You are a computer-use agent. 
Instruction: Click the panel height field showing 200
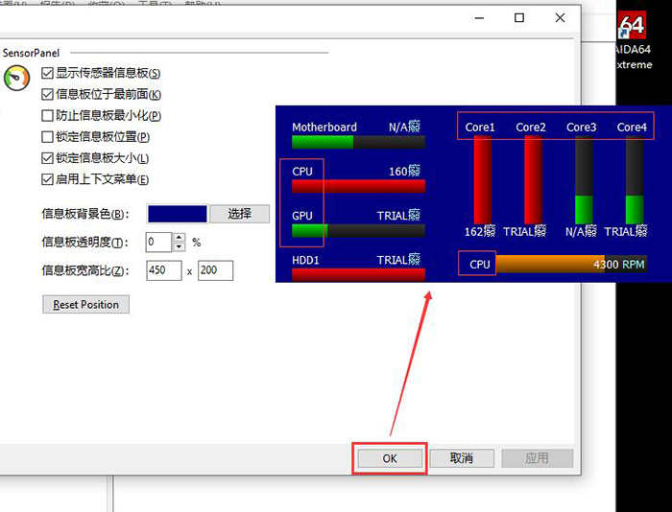(x=215, y=270)
